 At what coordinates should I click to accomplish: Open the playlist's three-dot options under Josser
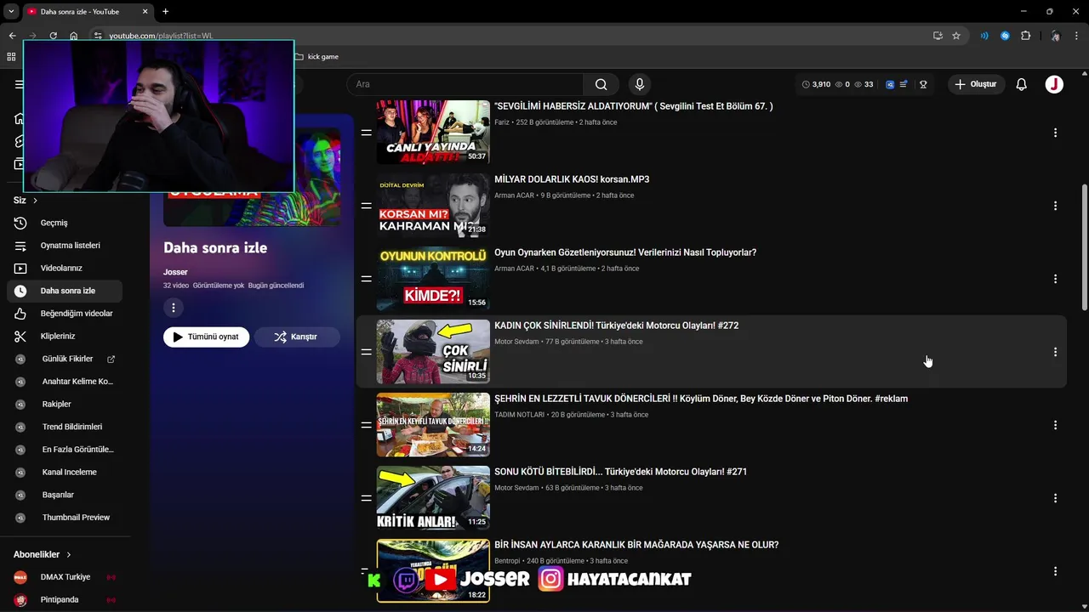173,308
